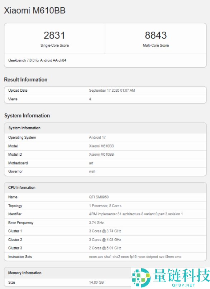Click the Topology label

[15, 206]
